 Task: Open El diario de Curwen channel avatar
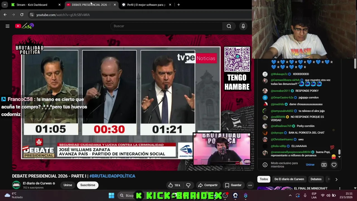click(16, 185)
